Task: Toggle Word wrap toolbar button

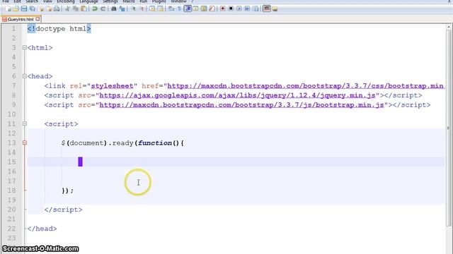Action: tap(171, 8)
